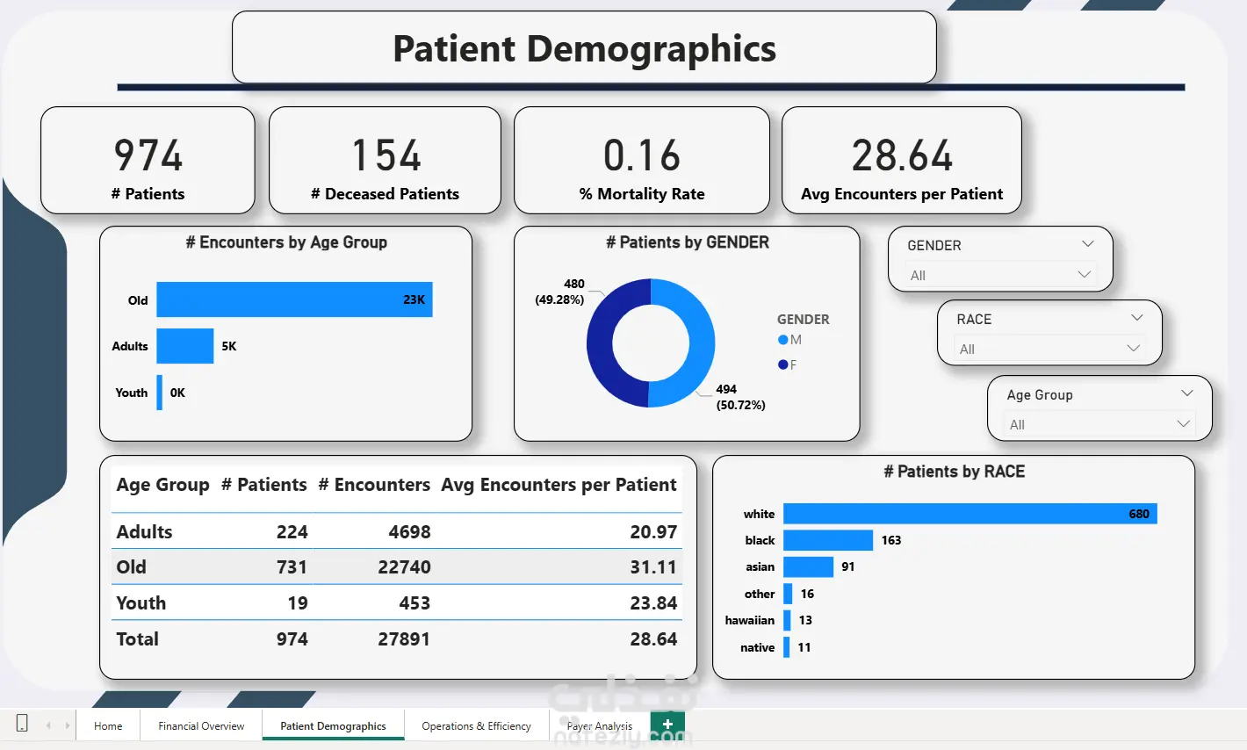Viewport: 1247px width, 750px height.
Task: Click the mobile layout icon in status bar
Action: (22, 724)
